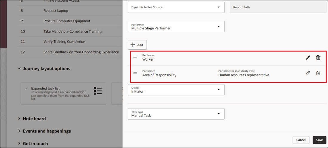Edit the Area of Responsibility performer row
The width and height of the screenshot is (328, 148).
[x=307, y=73]
